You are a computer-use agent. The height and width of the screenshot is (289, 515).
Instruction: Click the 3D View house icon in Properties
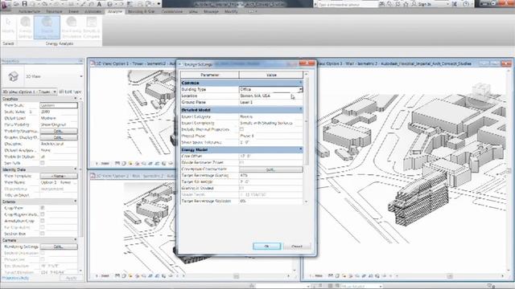click(13, 76)
